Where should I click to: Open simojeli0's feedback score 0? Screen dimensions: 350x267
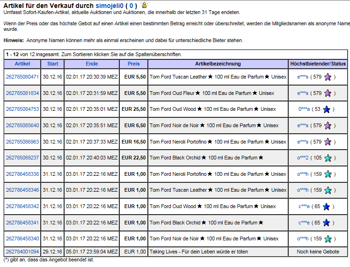point(131,6)
